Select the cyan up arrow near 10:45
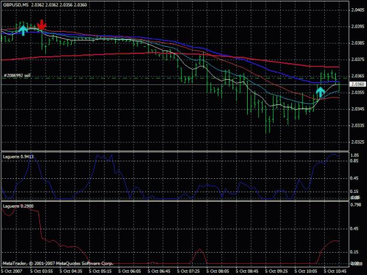367x275 pixels. [x=321, y=92]
